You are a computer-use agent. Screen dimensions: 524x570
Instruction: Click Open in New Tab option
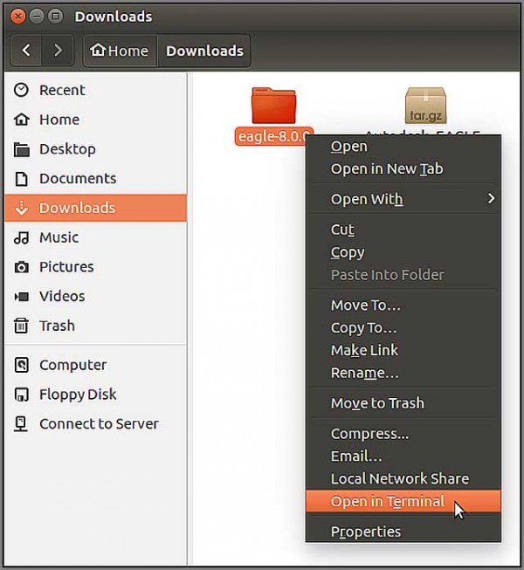(x=386, y=169)
